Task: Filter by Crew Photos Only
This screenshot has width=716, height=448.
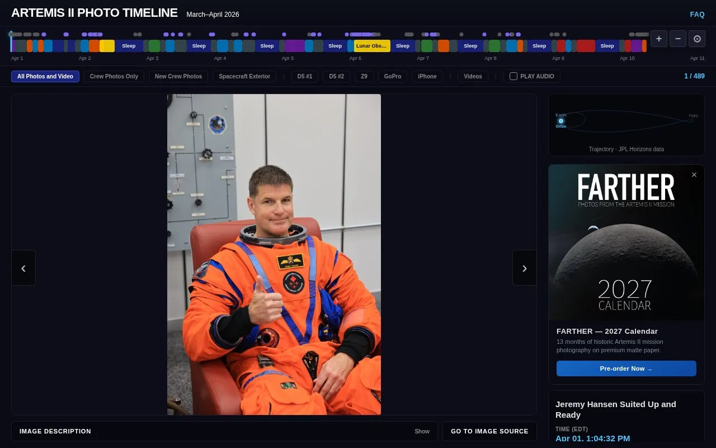Action: (114, 76)
